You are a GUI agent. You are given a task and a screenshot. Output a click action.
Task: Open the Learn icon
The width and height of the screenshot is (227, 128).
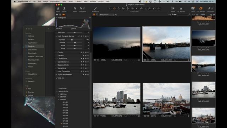pos(193,8)
